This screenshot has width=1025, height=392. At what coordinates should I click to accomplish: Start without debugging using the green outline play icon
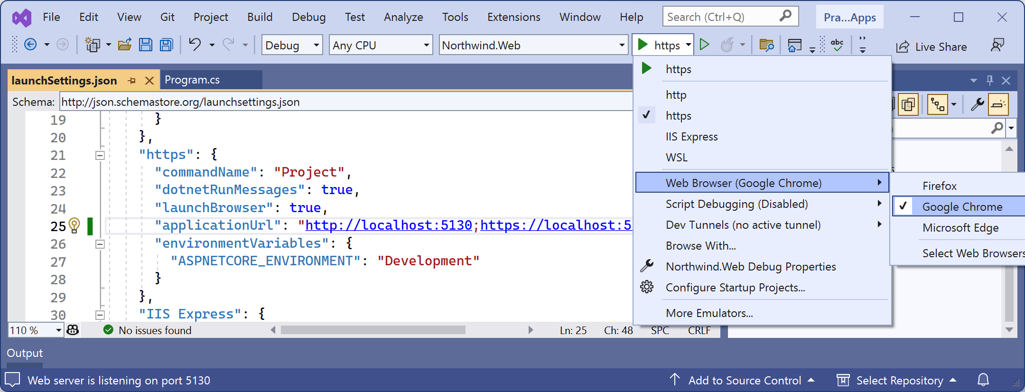[705, 45]
